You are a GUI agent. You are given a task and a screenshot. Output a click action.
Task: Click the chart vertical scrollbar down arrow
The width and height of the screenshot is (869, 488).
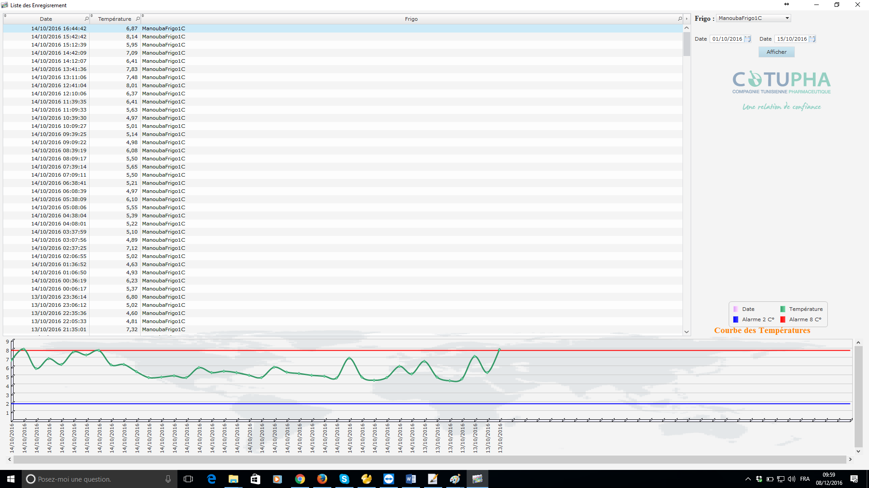858,451
